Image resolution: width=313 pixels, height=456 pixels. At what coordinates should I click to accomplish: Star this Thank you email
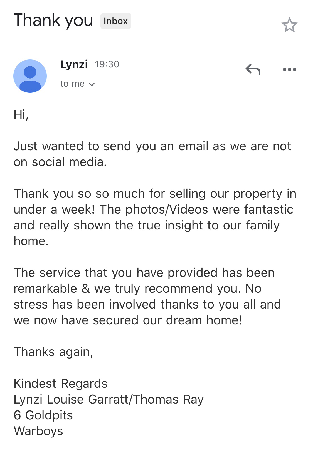point(289,25)
